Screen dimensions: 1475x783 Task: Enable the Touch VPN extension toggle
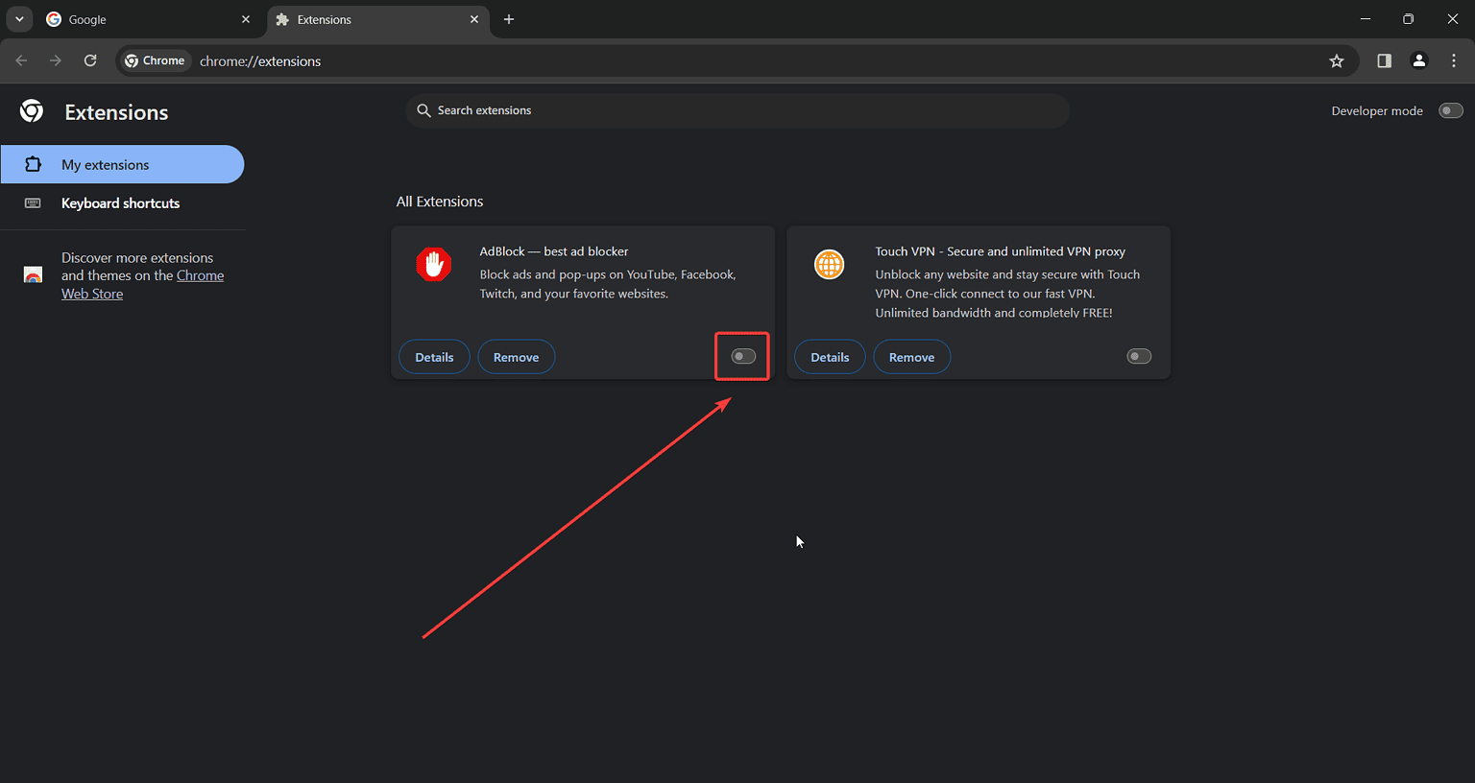(1138, 356)
